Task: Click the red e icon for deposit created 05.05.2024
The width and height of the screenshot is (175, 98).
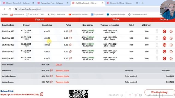Action: (x=164, y=59)
